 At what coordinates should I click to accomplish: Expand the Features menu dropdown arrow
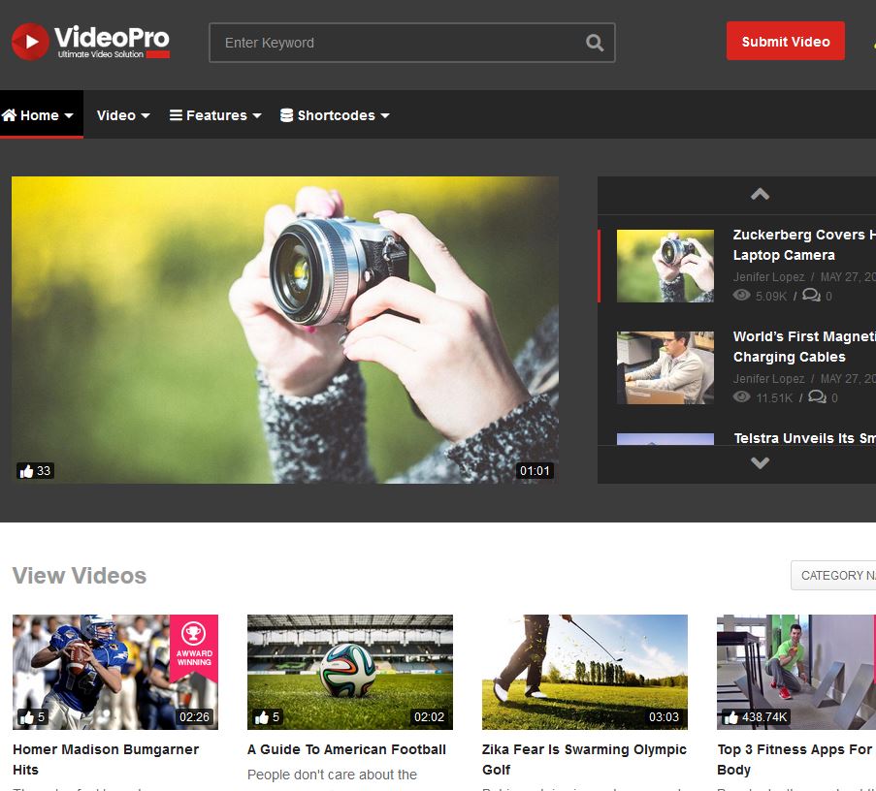coord(257,115)
